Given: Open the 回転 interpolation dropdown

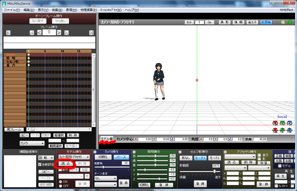Looking at the screenshot, I should coord(46,158).
